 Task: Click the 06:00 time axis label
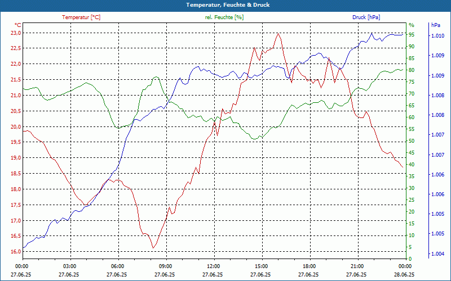pyautogui.click(x=117, y=266)
